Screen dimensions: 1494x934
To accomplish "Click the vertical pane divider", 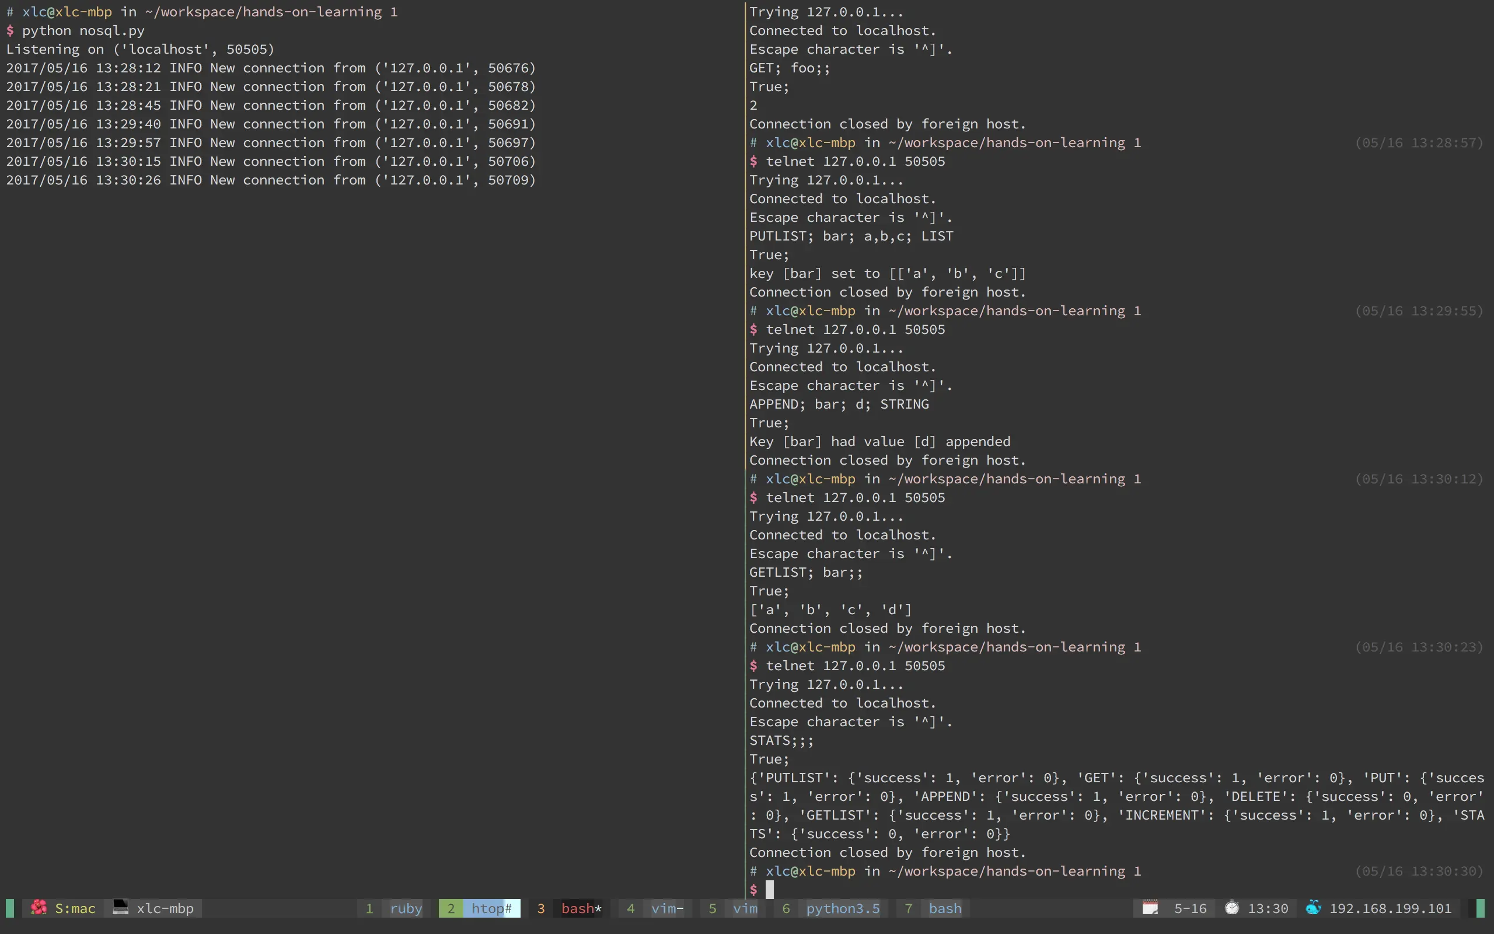I will [x=745, y=433].
